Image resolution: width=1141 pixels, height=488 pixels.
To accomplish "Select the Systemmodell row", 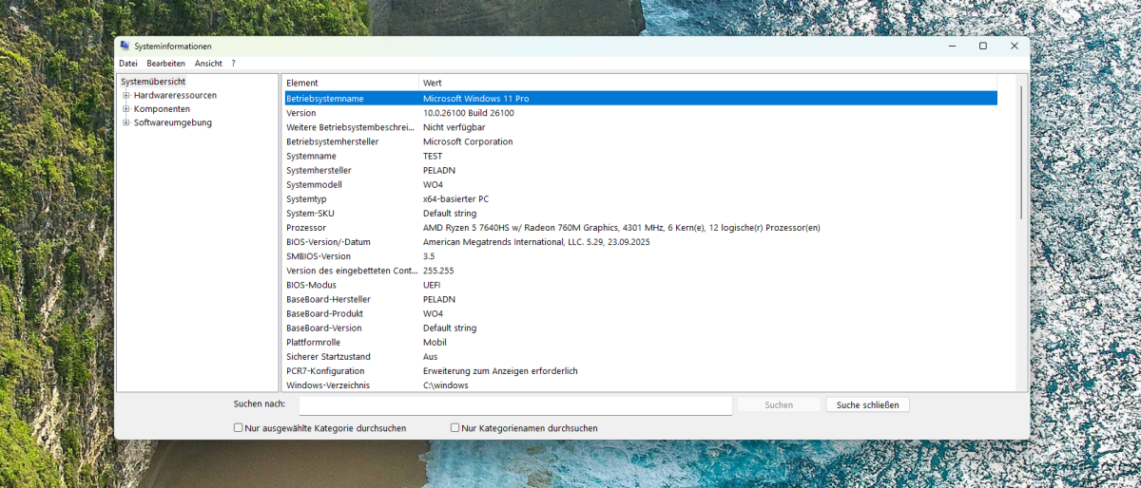I will pos(640,184).
